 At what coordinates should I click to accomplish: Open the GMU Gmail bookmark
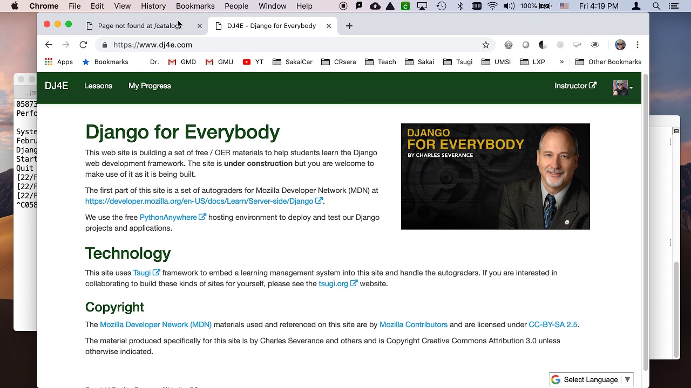(x=219, y=62)
